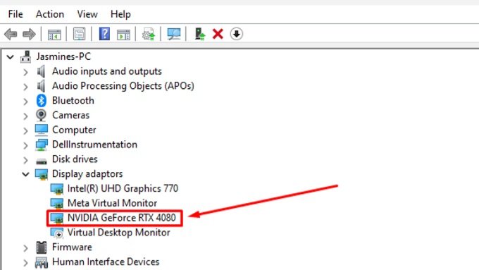Expand the Cameras category
The image size is (479, 270).
tap(25, 116)
